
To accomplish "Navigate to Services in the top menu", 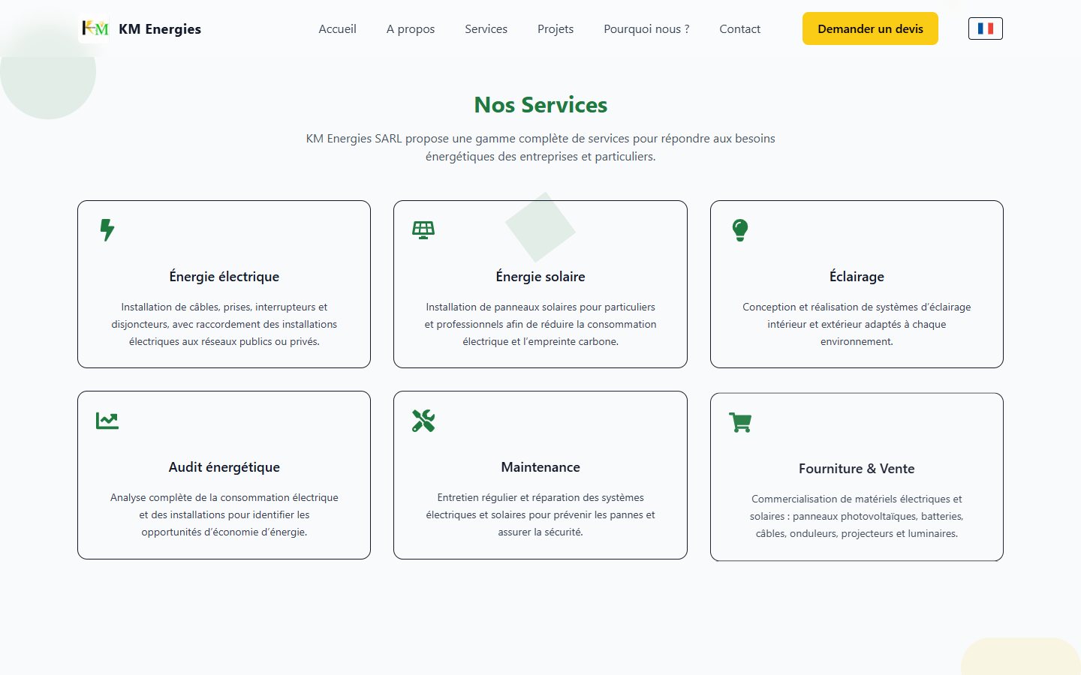I will (486, 28).
